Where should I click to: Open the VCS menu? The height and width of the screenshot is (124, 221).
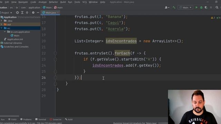pyautogui.click(x=84, y=2)
